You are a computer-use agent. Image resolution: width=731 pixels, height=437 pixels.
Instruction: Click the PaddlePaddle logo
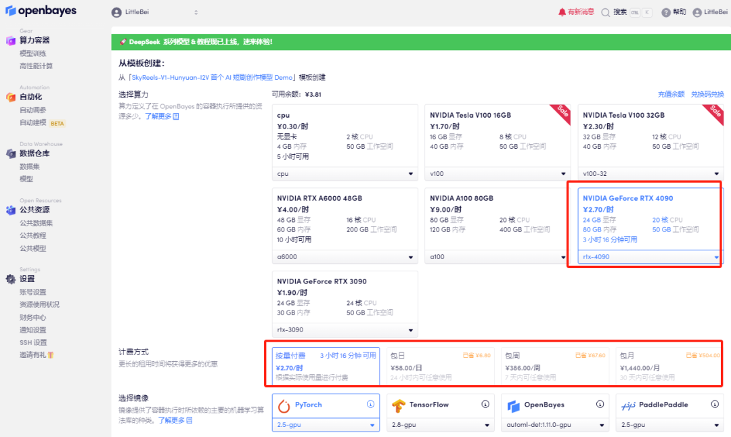pyautogui.click(x=628, y=406)
